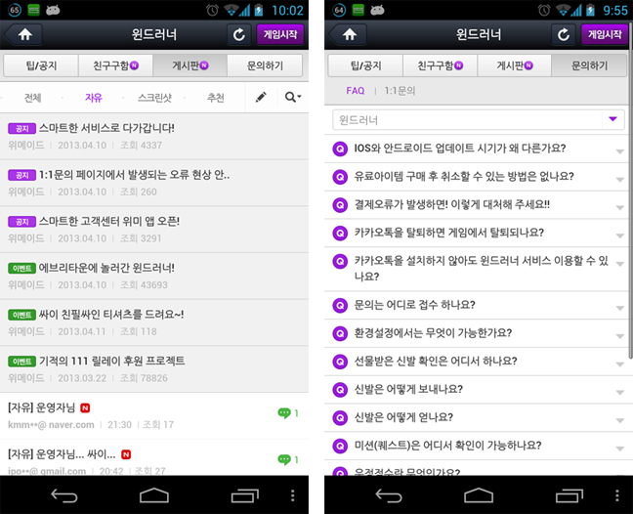
Task: Select the 추천 board filter
Action: click(x=216, y=98)
